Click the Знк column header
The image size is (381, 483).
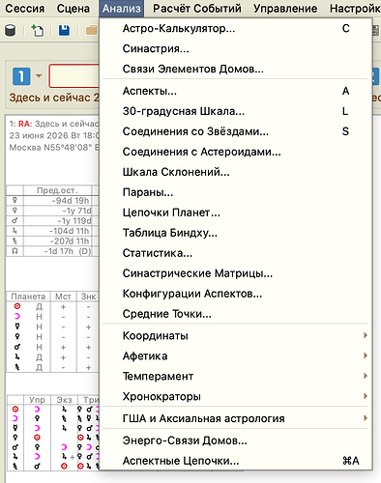coord(88,297)
